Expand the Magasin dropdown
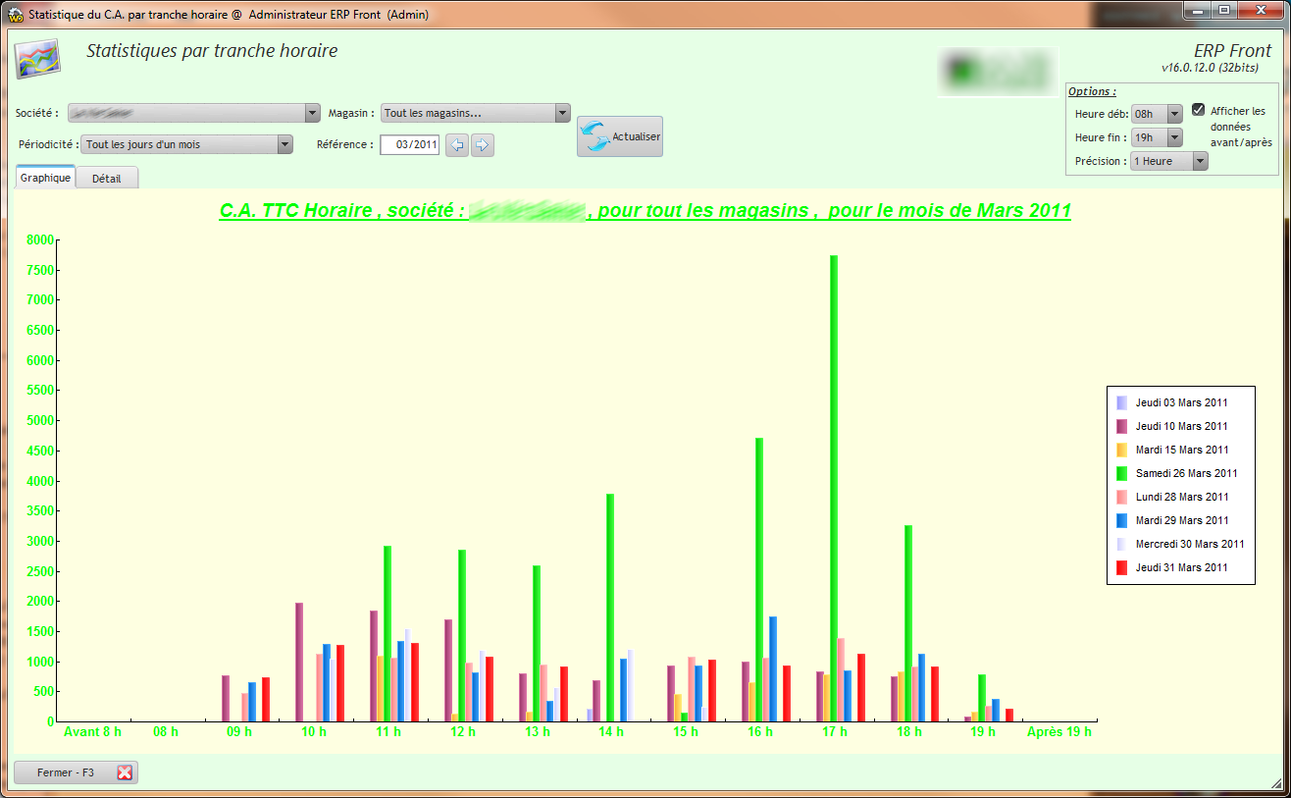This screenshot has height=798, width=1291. tap(562, 113)
